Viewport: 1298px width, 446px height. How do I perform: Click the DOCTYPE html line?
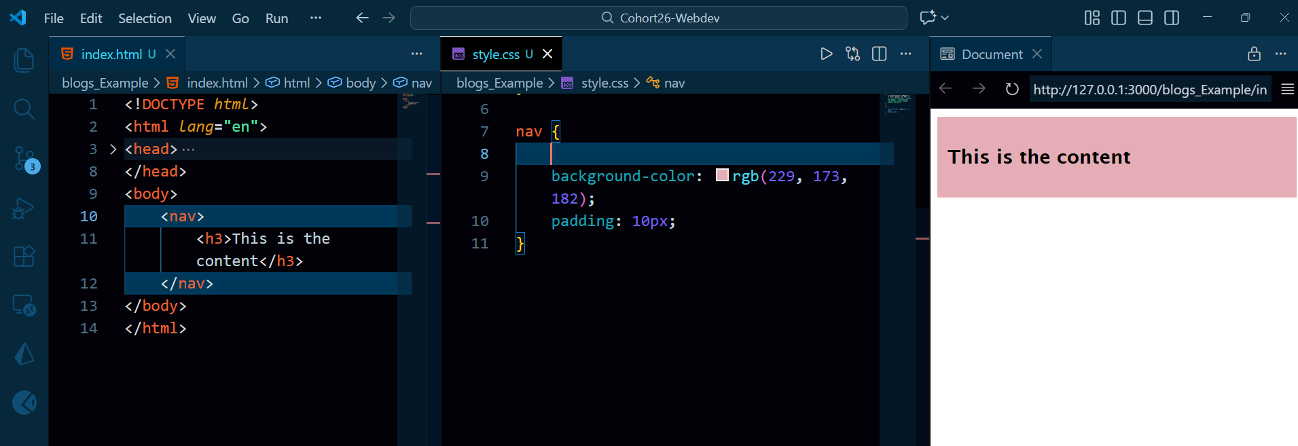click(x=192, y=104)
